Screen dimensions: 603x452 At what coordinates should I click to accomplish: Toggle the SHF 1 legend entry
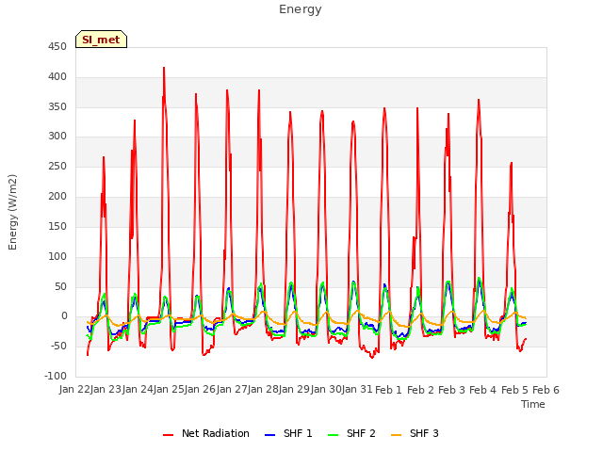(x=288, y=433)
